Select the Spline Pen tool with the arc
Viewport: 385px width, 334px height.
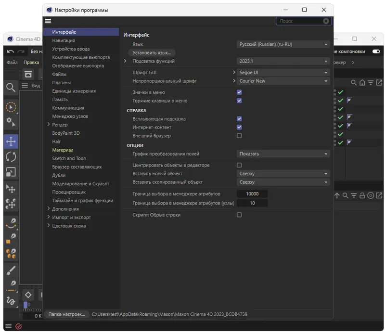(11, 223)
